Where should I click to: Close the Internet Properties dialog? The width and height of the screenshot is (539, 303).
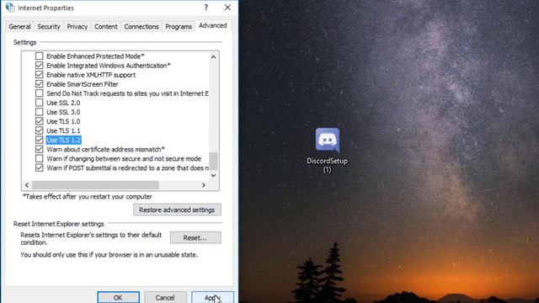pyautogui.click(x=227, y=8)
